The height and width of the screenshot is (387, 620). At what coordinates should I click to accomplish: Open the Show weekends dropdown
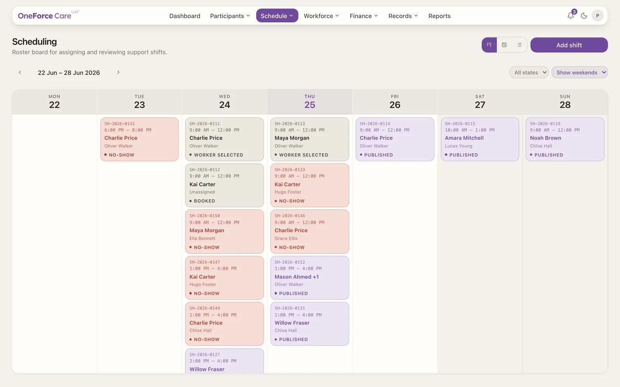pyautogui.click(x=579, y=72)
